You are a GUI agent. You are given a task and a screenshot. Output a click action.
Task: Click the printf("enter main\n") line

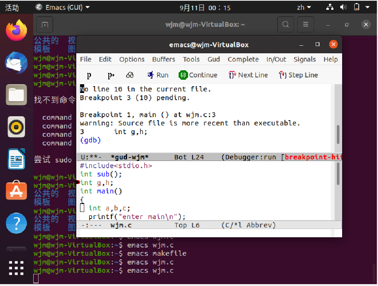tap(137, 216)
